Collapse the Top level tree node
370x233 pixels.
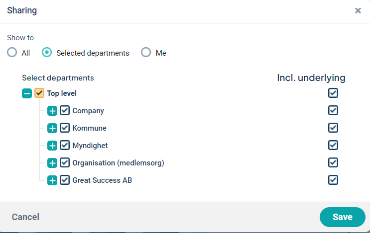click(x=27, y=93)
